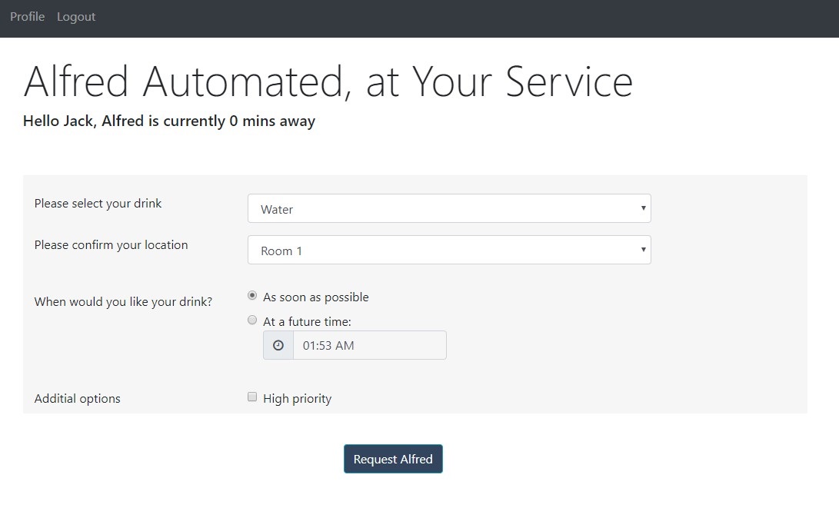Select the As soon as possible radio button

coord(252,296)
